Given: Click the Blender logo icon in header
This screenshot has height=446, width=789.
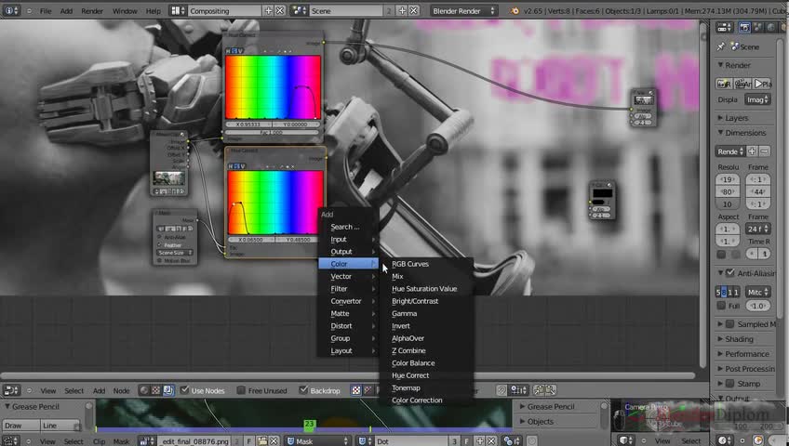Looking at the screenshot, I should 515,10.
